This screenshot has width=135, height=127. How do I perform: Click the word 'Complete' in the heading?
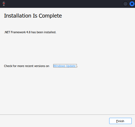pyautogui.click(x=50, y=16)
